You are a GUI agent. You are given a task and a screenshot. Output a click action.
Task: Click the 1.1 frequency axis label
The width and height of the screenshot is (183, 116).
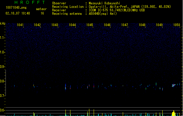2,38
